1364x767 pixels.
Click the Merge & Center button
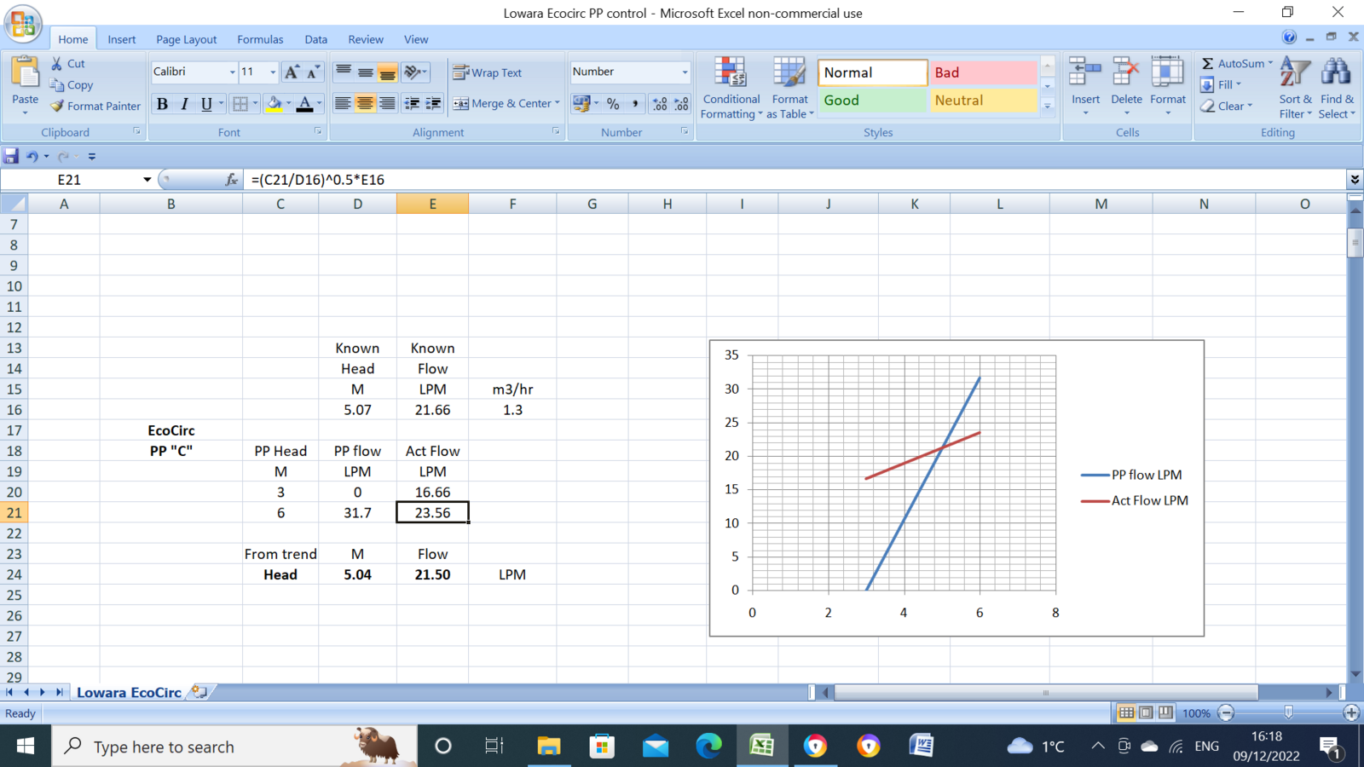[x=506, y=103]
